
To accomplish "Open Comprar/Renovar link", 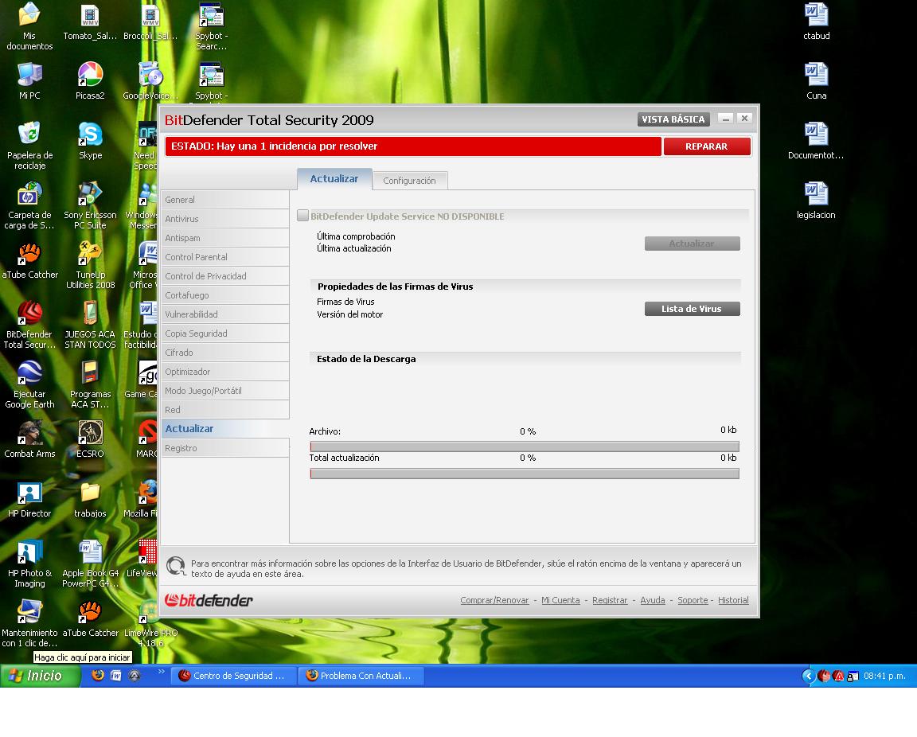I will 494,600.
